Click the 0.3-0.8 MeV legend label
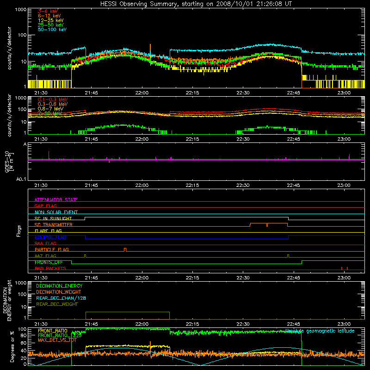 coord(53,104)
